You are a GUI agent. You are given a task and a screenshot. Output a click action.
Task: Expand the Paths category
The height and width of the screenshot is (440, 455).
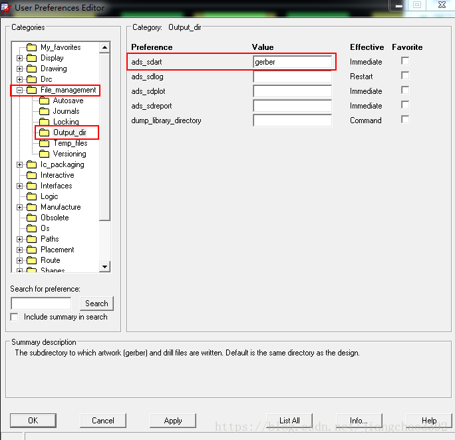pyautogui.click(x=19, y=239)
